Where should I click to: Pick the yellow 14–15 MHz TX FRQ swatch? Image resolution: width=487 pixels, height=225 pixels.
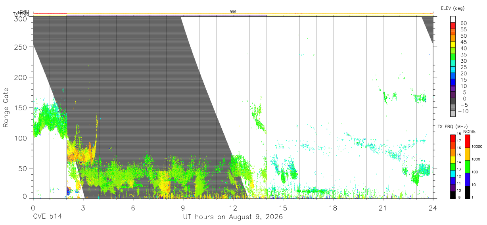pyautogui.click(x=453, y=160)
